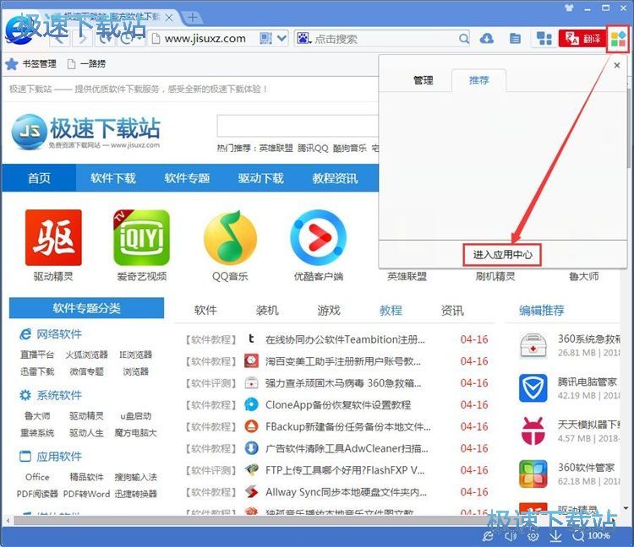
Task: Open CloneApp备份恢复 tutorial article
Action: [x=338, y=405]
